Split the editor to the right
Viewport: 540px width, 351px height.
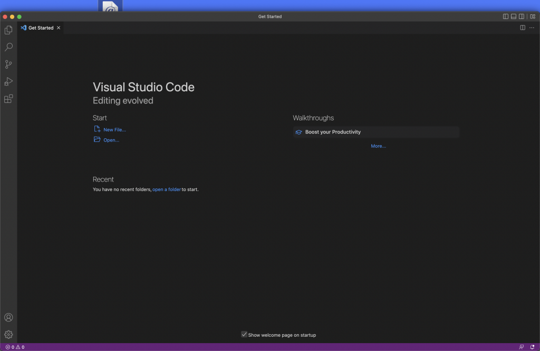click(x=523, y=27)
